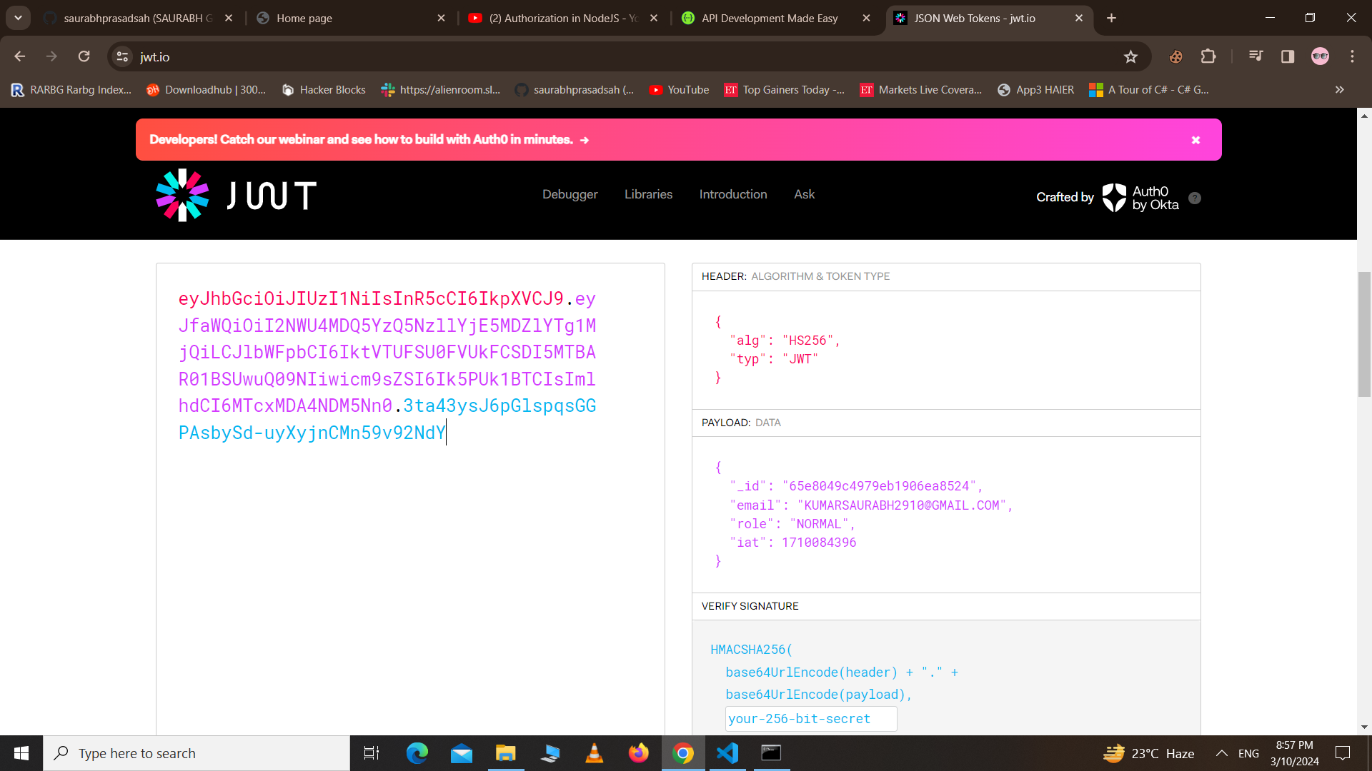Open the Debugger tab
Screen dimensions: 1372x771
click(x=569, y=194)
